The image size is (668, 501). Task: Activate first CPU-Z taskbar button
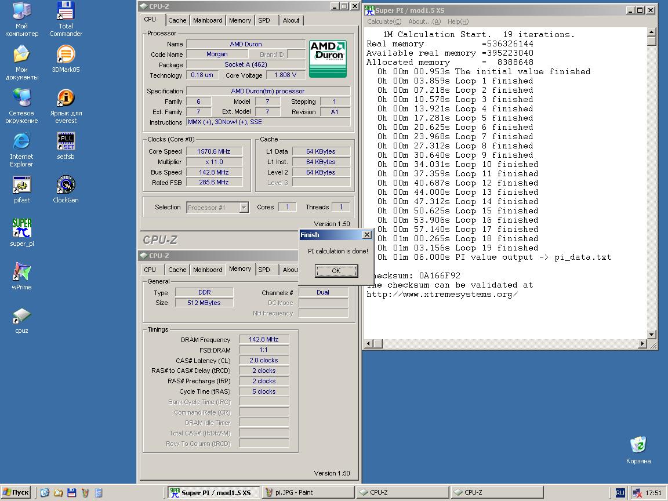point(402,492)
